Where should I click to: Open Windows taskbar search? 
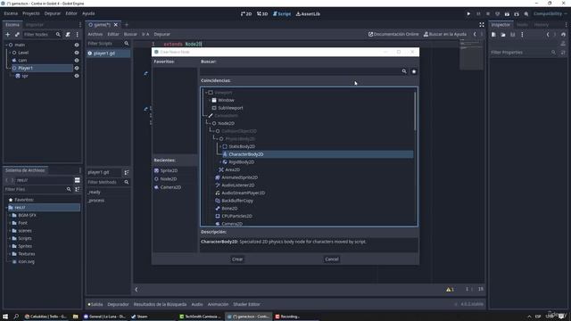coord(16,317)
